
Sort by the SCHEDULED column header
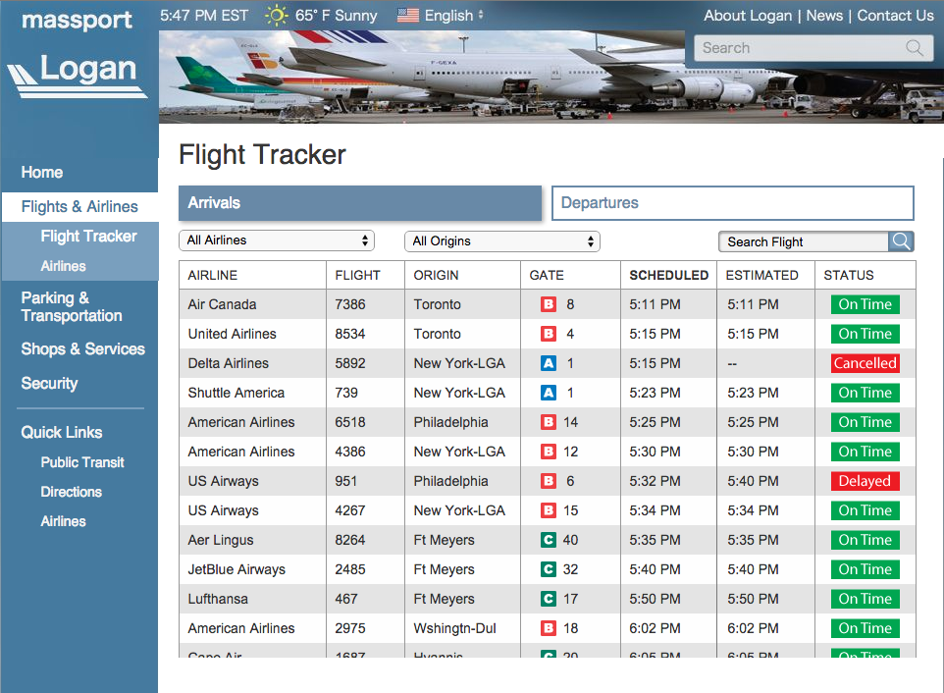668,275
